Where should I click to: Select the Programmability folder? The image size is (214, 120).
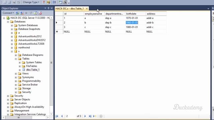(x=31, y=81)
